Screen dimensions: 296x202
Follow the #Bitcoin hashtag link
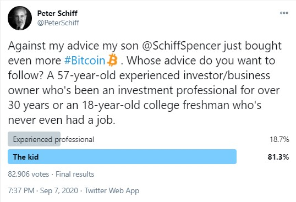coord(85,61)
